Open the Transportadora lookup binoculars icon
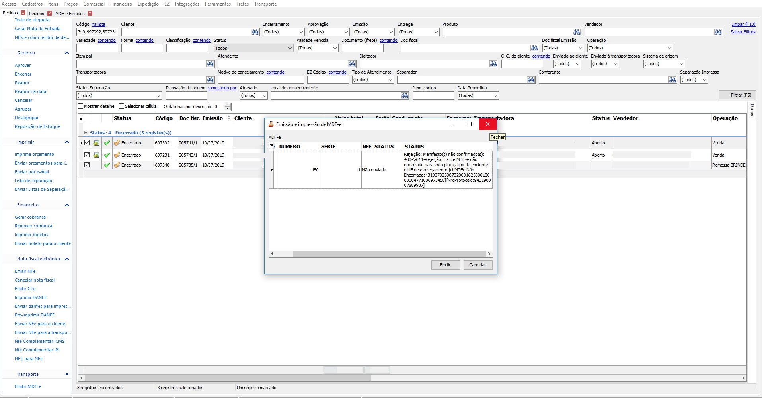762x398 pixels. coord(210,80)
